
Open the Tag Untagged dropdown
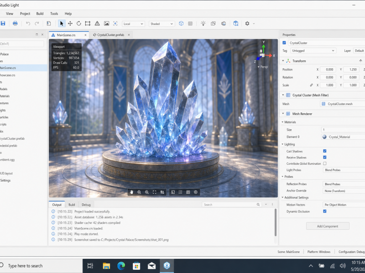[313, 51]
